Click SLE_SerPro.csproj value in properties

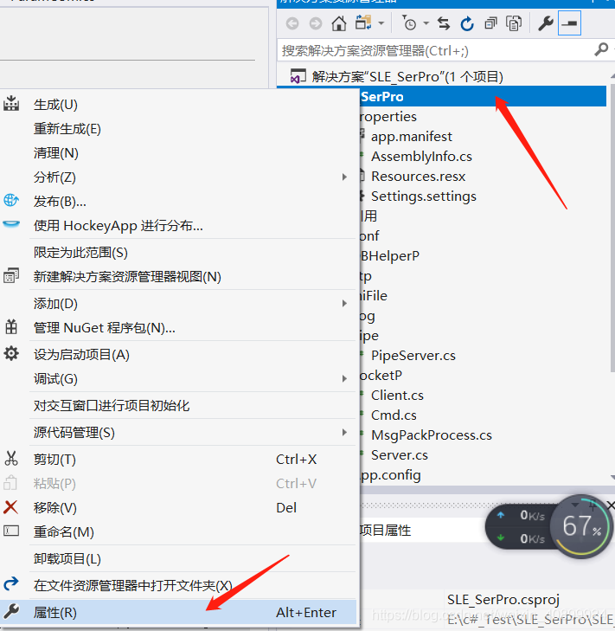click(503, 600)
